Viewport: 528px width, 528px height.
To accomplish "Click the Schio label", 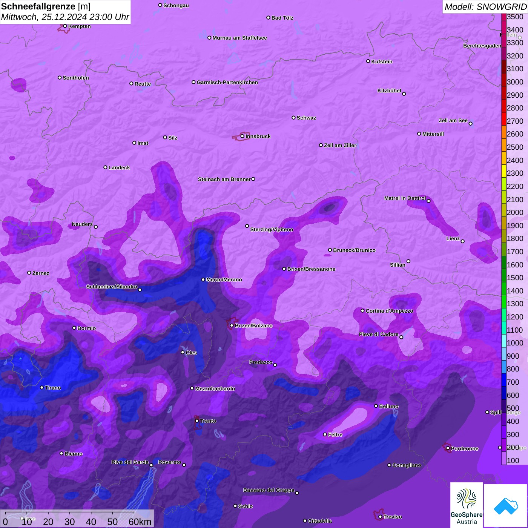I will point(246,506).
